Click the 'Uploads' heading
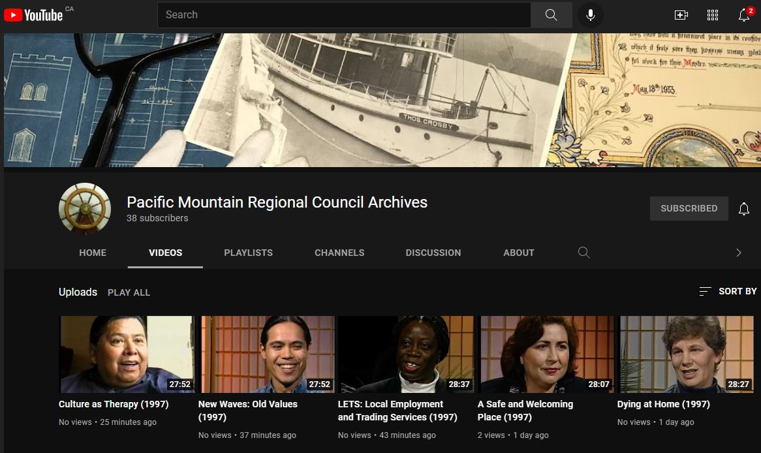The image size is (761, 453). pos(78,292)
